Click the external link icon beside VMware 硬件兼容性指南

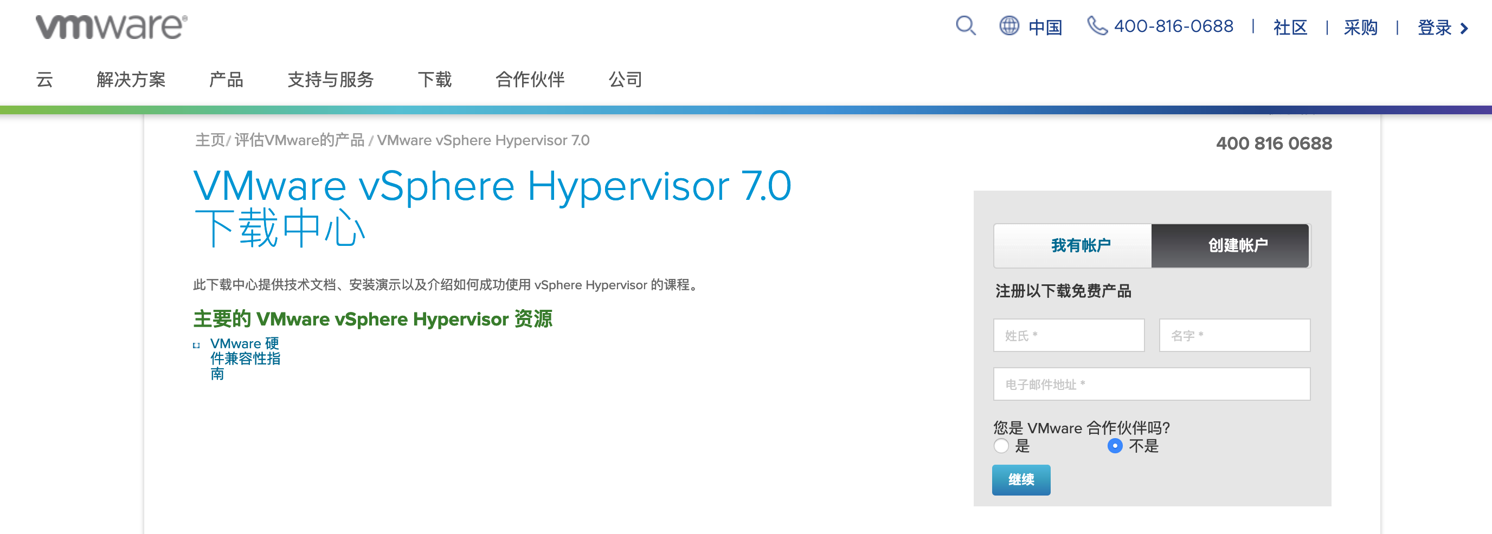pos(196,346)
